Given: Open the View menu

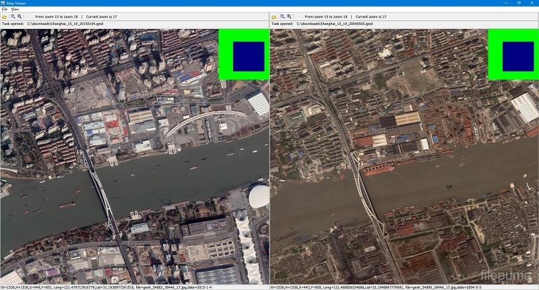Looking at the screenshot, I should pyautogui.click(x=15, y=9).
